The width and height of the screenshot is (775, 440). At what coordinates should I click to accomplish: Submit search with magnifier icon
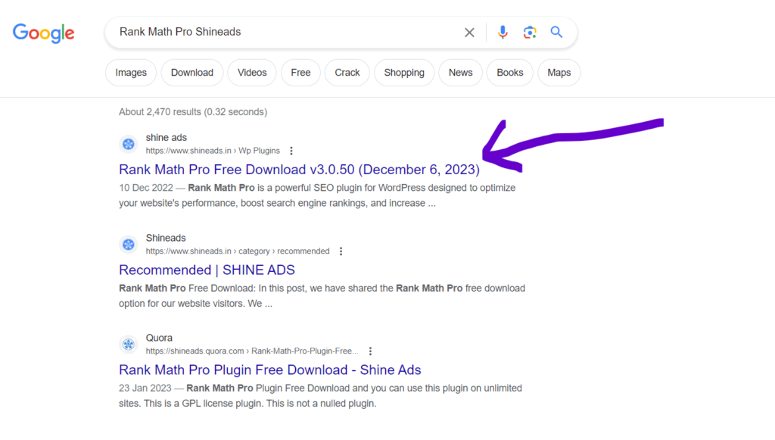tap(556, 32)
